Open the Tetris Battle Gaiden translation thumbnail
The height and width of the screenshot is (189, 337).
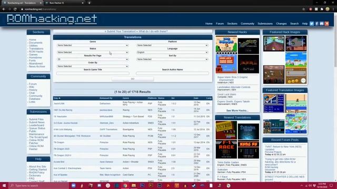coord(226,130)
